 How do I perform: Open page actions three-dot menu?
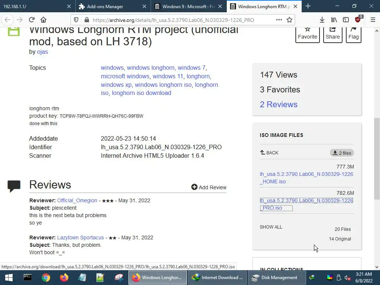(x=279, y=20)
